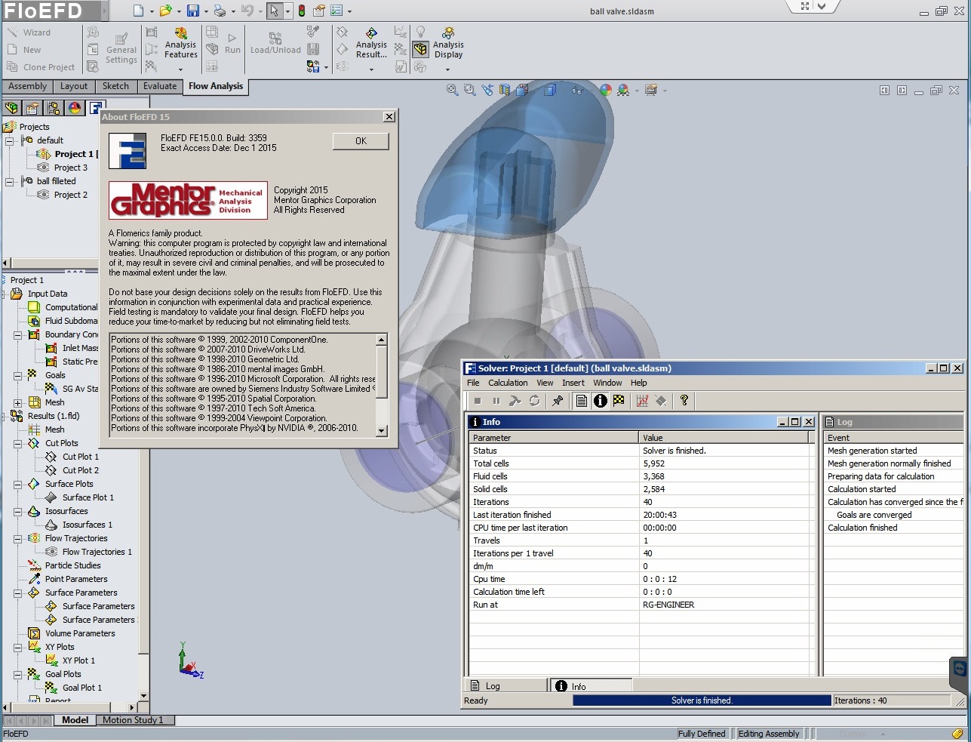971x742 pixels.
Task: Click 'Editing Assembly' in status bar
Action: (769, 734)
